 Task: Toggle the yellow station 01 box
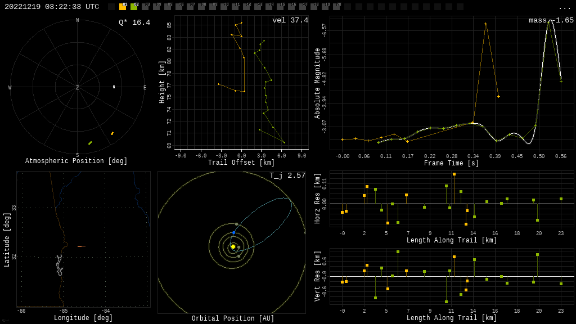(123, 7)
